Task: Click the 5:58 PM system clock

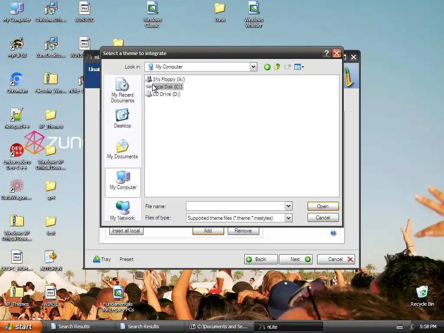Action: pos(428,326)
